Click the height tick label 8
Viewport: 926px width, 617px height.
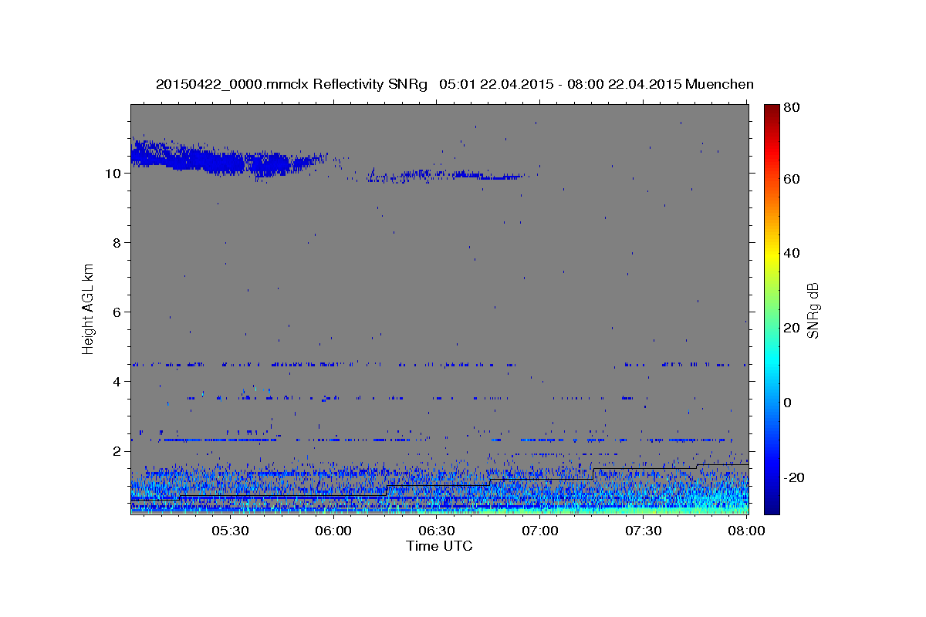coord(117,242)
